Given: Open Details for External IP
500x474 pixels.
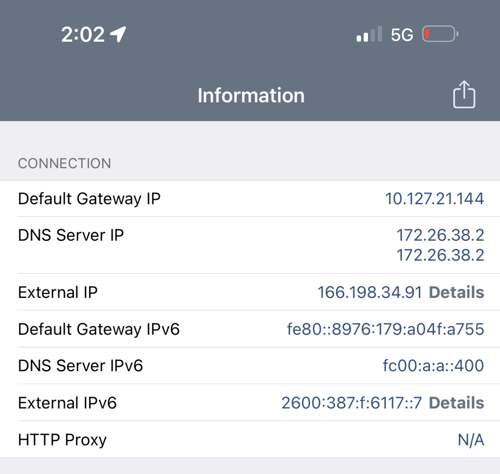Looking at the screenshot, I should (x=456, y=292).
